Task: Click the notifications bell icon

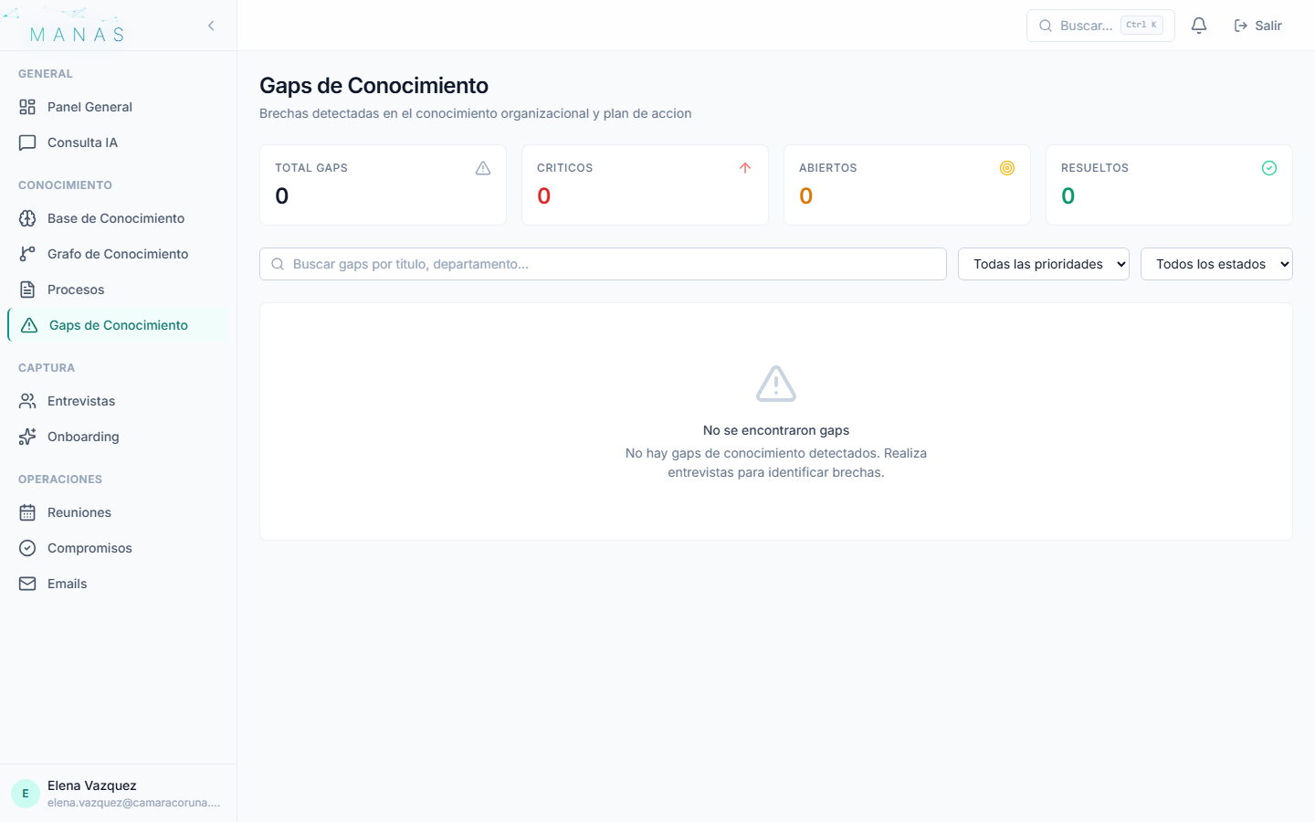Action: coord(1199,25)
